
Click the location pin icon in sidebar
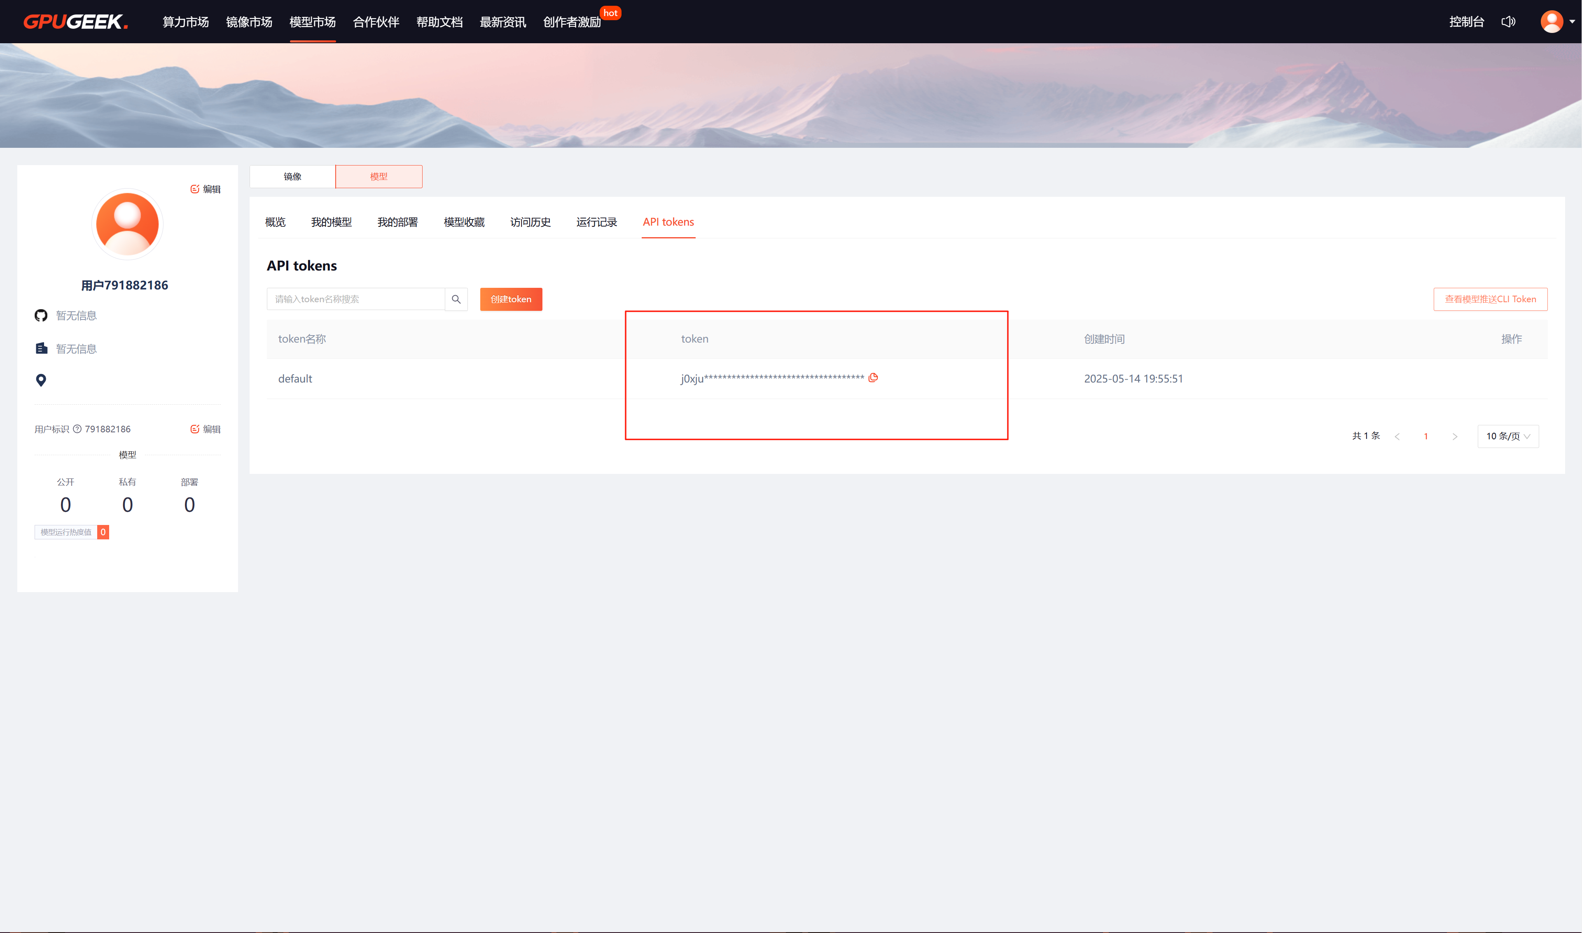point(41,380)
